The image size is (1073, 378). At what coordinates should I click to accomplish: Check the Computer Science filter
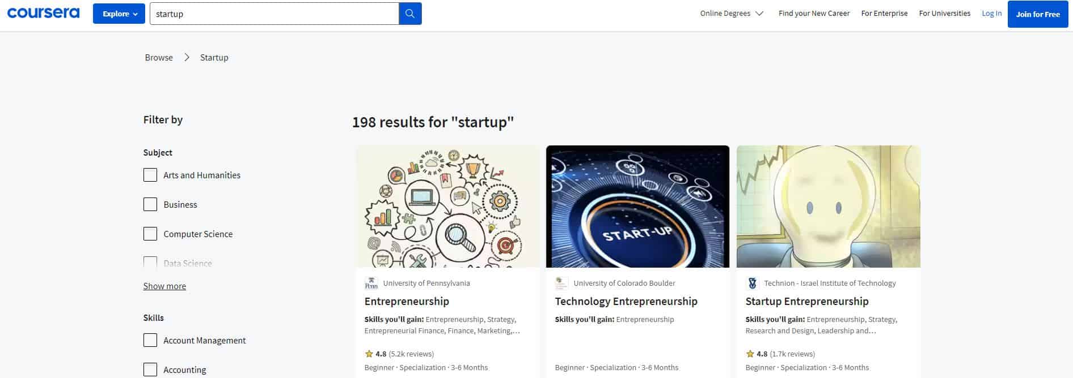pyautogui.click(x=150, y=234)
